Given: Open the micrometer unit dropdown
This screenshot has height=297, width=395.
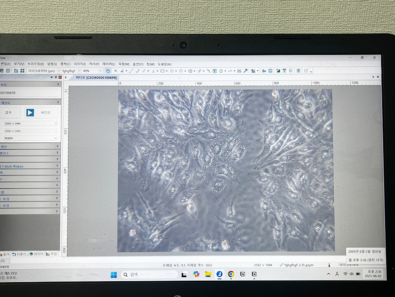Looking at the screenshot, I should pos(59,71).
